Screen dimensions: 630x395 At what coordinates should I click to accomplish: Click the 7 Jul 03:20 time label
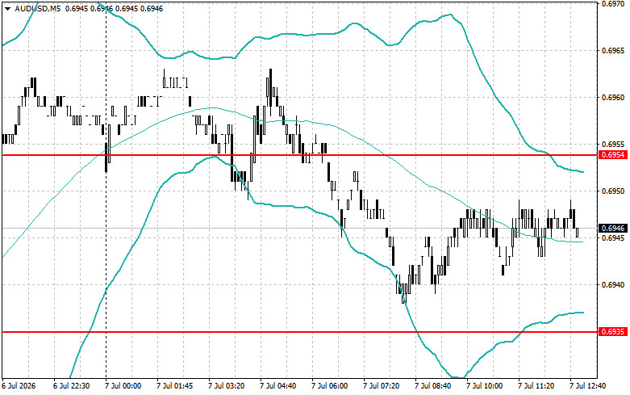point(227,386)
